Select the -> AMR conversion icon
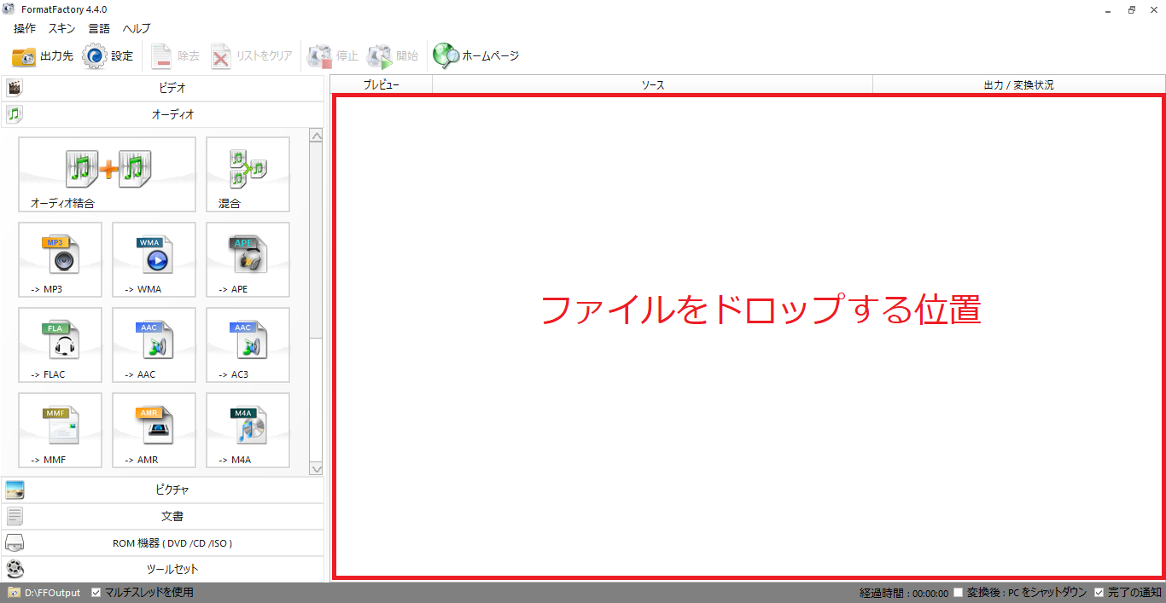This screenshot has width=1166, height=603. coord(154,430)
